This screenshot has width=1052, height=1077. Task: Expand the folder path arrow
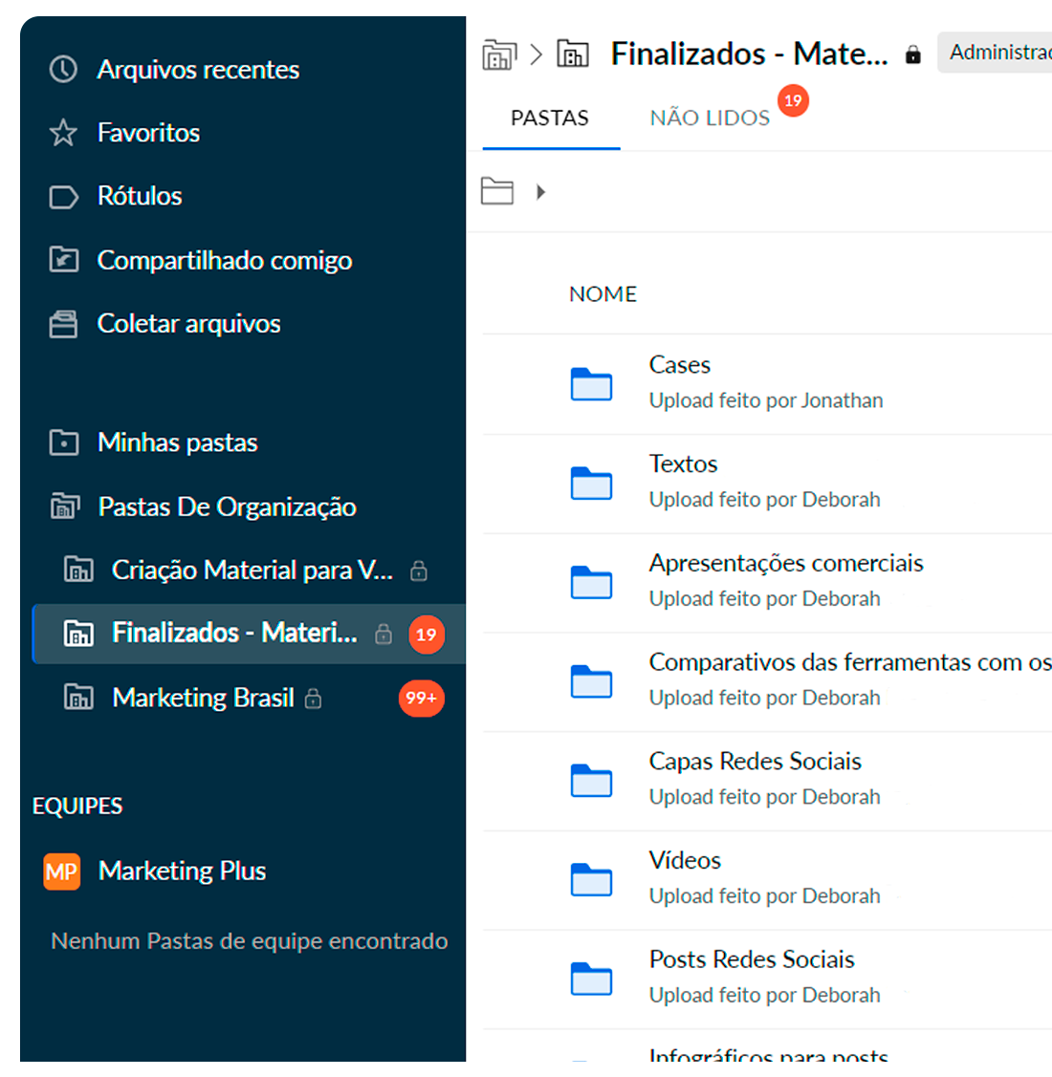540,192
